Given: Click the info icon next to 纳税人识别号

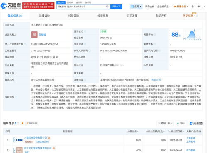Looking at the screenshot, I should 90,50.
